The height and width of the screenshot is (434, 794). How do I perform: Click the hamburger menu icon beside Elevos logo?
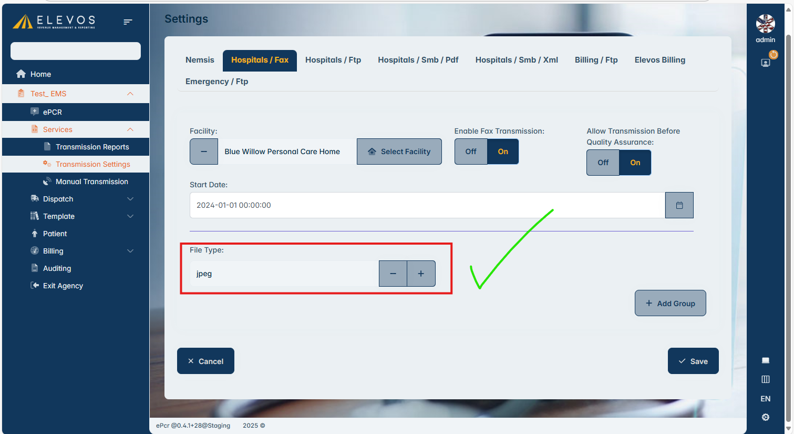pos(128,22)
